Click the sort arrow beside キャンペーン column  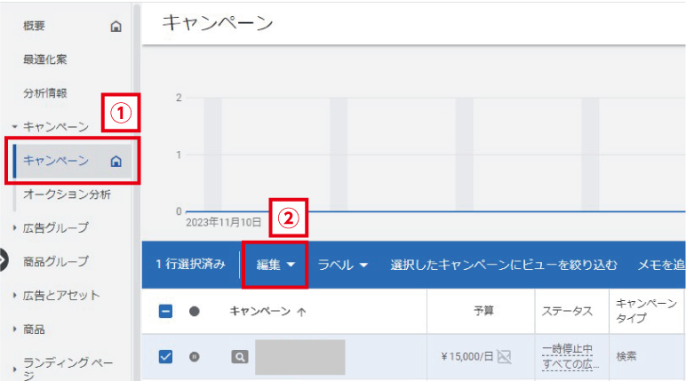tap(301, 312)
